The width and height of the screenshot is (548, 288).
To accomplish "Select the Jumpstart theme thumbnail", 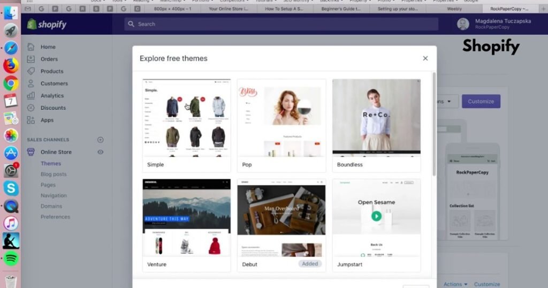I will tap(376, 218).
